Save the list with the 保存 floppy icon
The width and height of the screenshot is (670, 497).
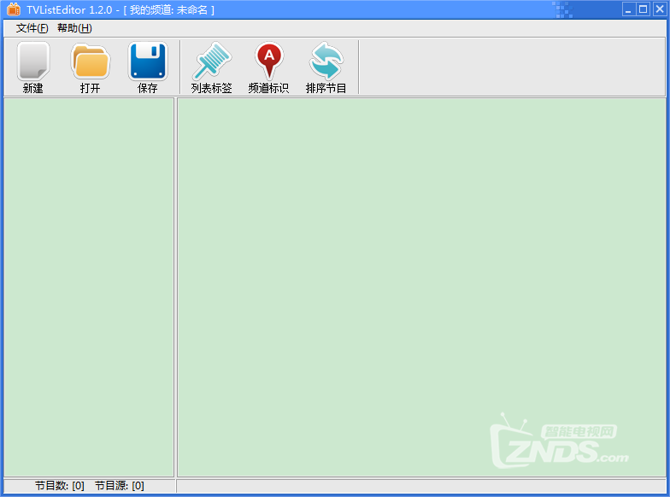[x=147, y=67]
